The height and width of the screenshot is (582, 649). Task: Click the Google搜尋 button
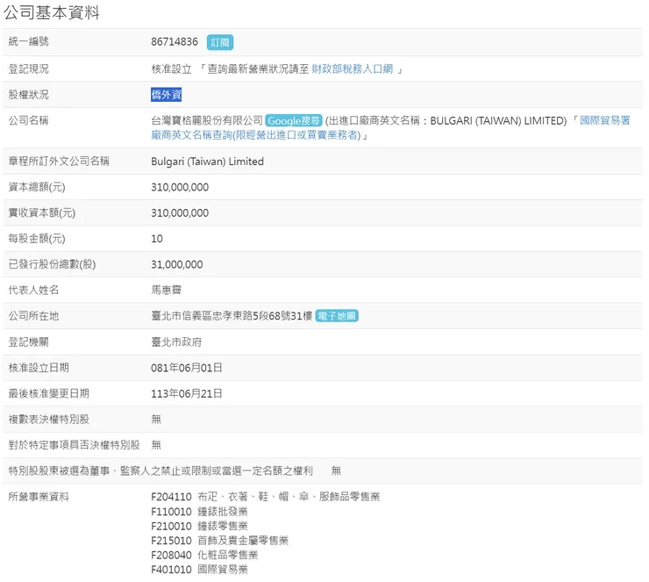(294, 120)
